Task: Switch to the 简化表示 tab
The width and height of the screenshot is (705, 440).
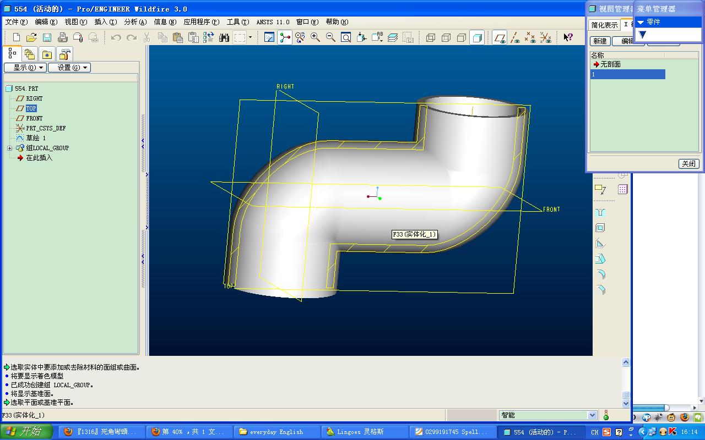Action: [x=604, y=25]
